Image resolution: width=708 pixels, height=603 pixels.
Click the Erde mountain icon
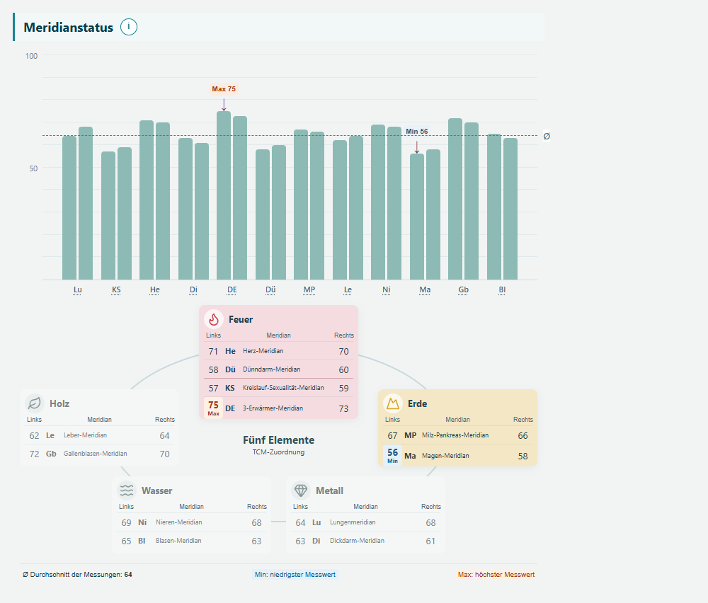pos(392,403)
